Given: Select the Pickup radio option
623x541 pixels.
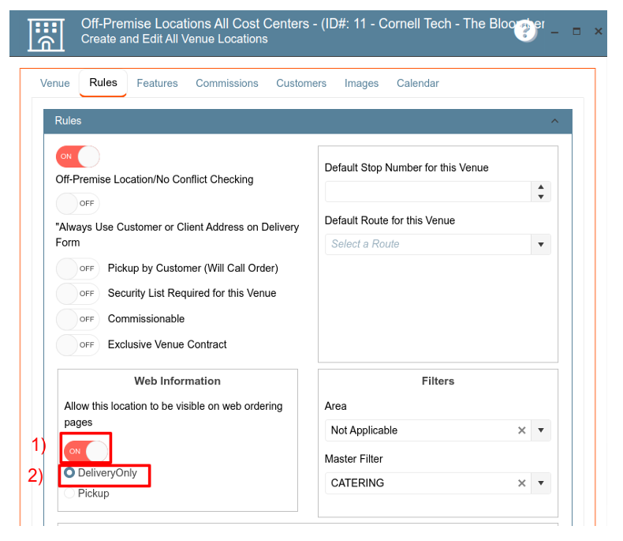Looking at the screenshot, I should point(69,494).
